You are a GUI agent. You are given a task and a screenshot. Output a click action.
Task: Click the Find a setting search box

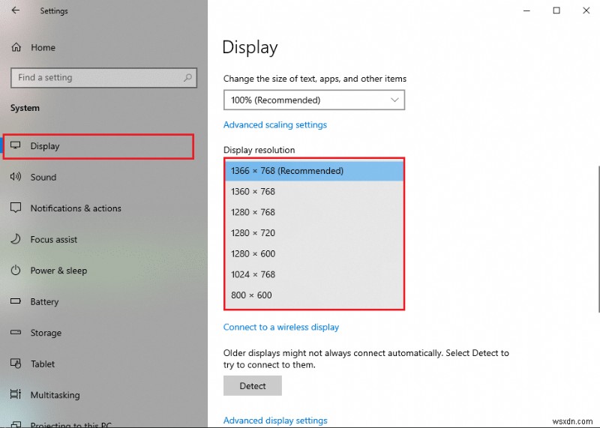[x=97, y=77]
